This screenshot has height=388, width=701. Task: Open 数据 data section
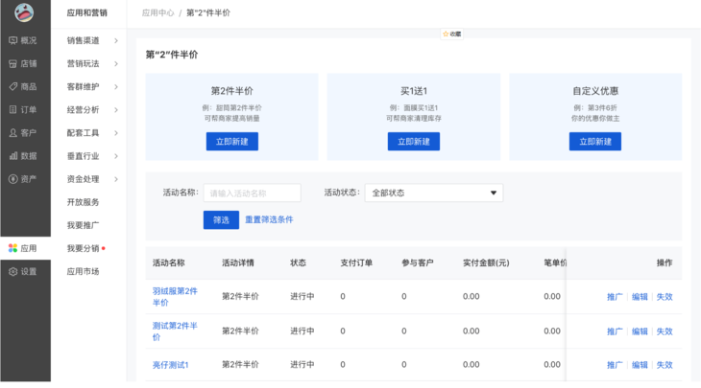tap(23, 155)
